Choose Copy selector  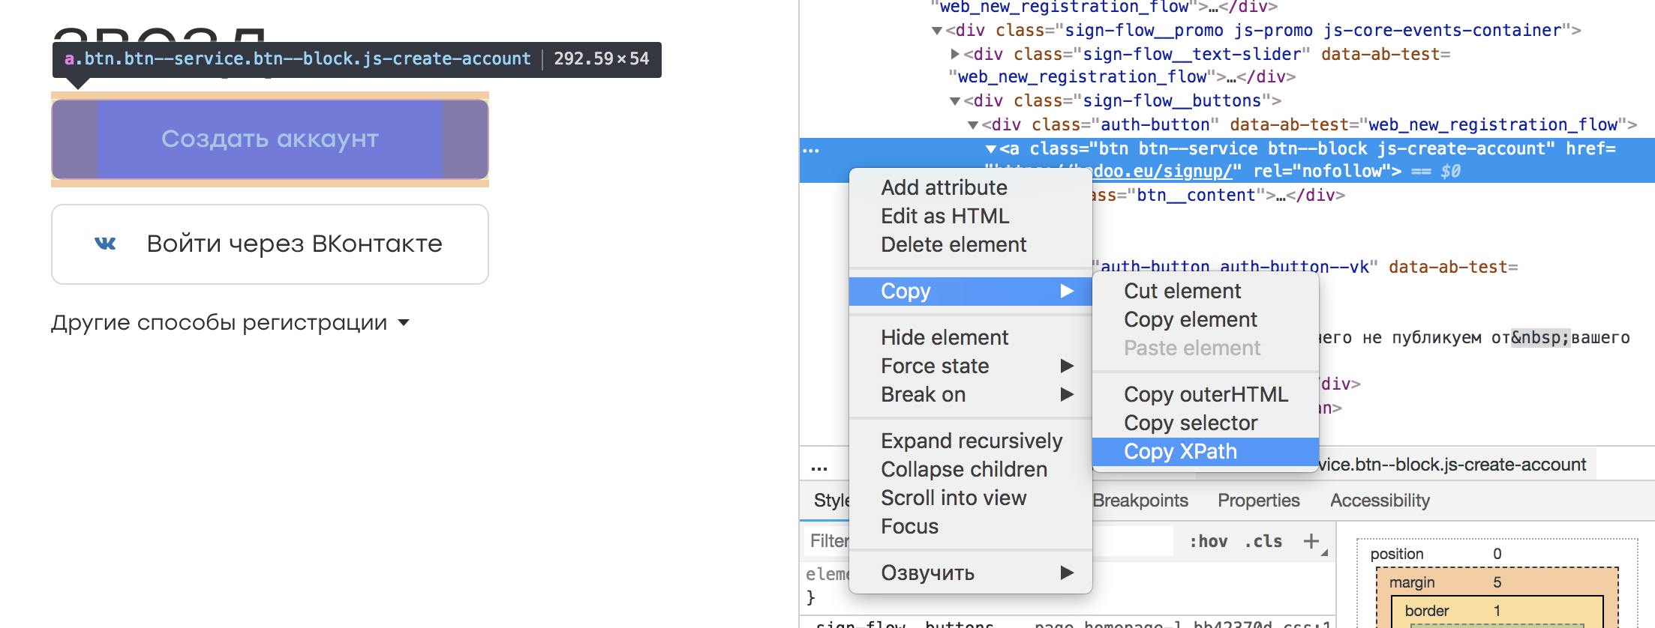click(1206, 423)
